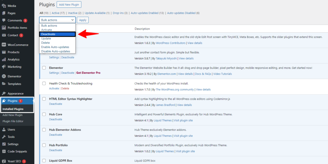Show Drop-ins (3) filter

pyautogui.click(x=120, y=13)
